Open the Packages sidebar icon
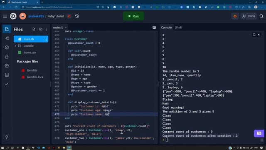 (7, 47)
